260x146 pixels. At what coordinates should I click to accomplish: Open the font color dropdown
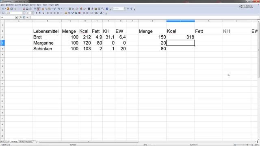pos(104,13)
